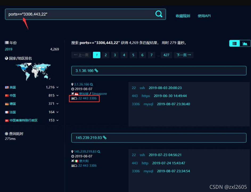Click port 3306 for 145.239.219.83

click(93, 166)
